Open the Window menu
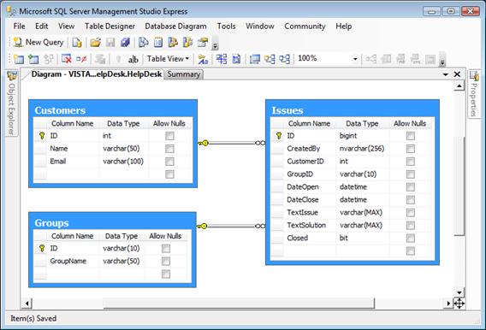The height and width of the screenshot is (330, 486). click(260, 27)
